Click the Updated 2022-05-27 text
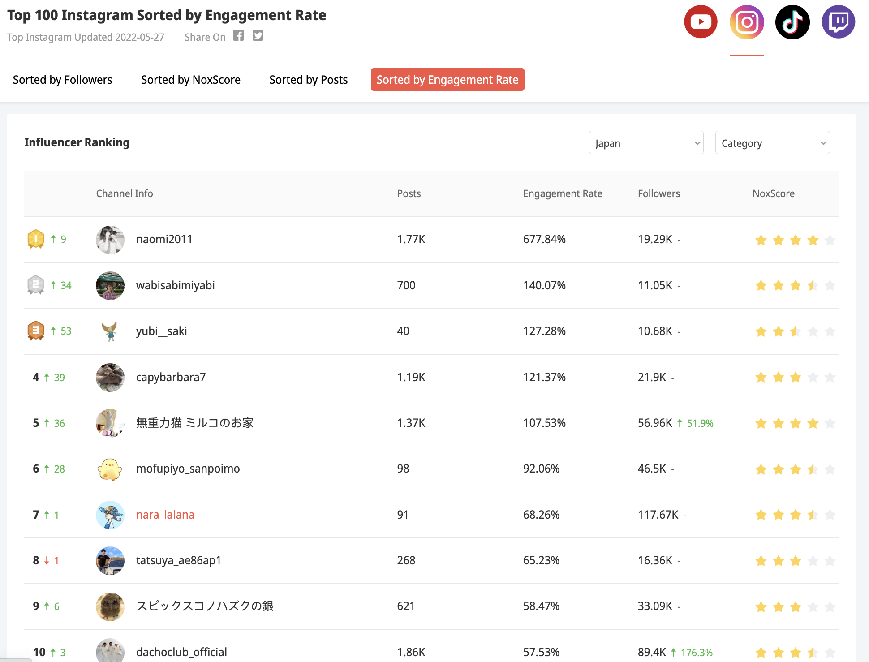This screenshot has height=662, width=869. coord(119,37)
